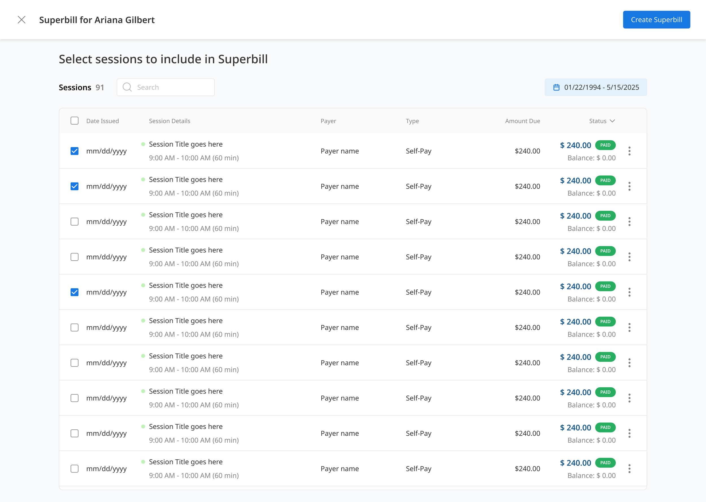Click the calendar icon beside date range
Viewport: 706px width, 502px height.
556,88
